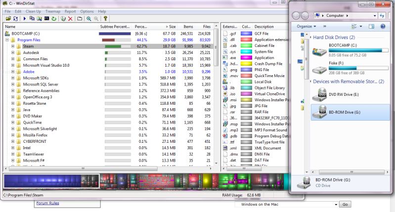This screenshot has height=212, width=395.
Task: Click the Refresh All toolbar icon
Action: (16, 19)
